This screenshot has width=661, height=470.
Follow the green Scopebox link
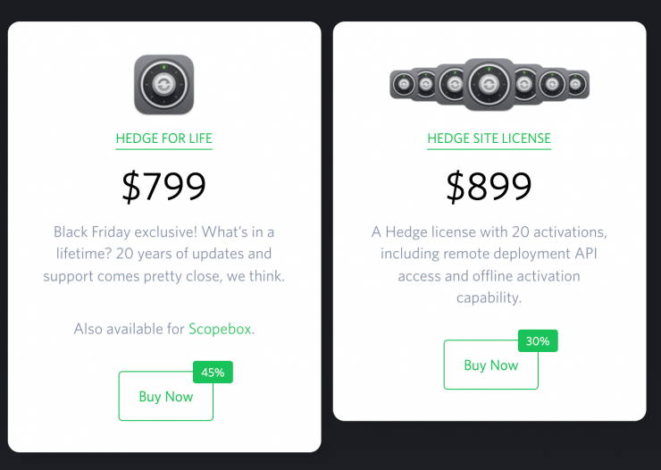pyautogui.click(x=221, y=329)
